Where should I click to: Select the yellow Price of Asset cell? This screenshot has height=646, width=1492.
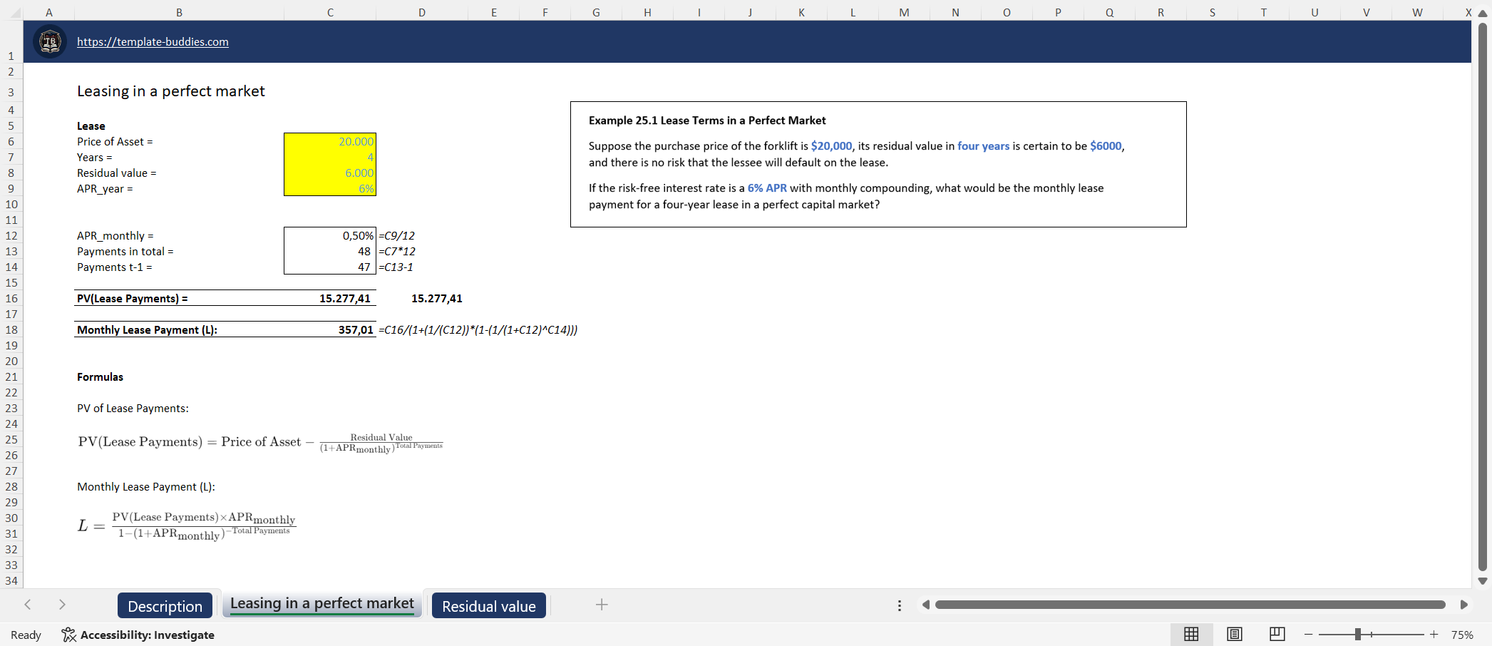(x=329, y=141)
